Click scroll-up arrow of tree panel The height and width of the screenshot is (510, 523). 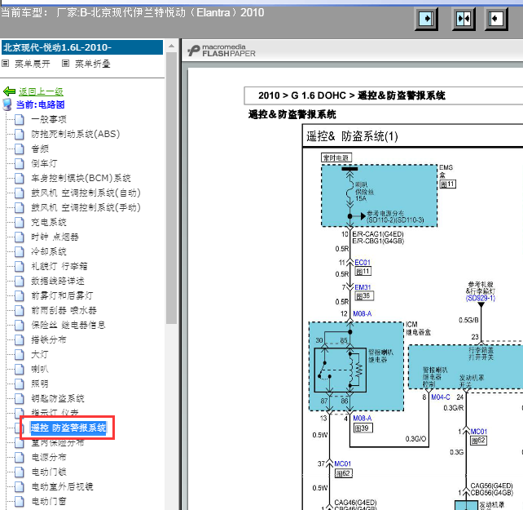point(171,46)
